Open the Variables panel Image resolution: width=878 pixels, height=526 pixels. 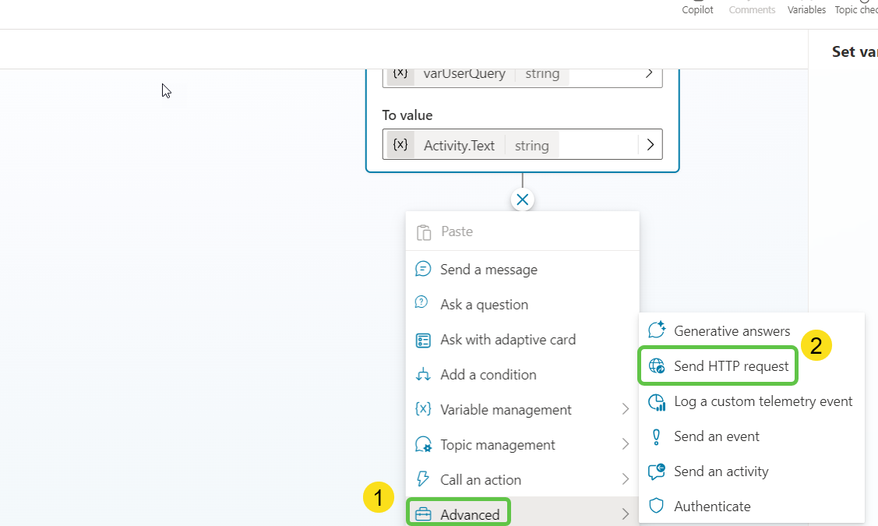pos(806,9)
